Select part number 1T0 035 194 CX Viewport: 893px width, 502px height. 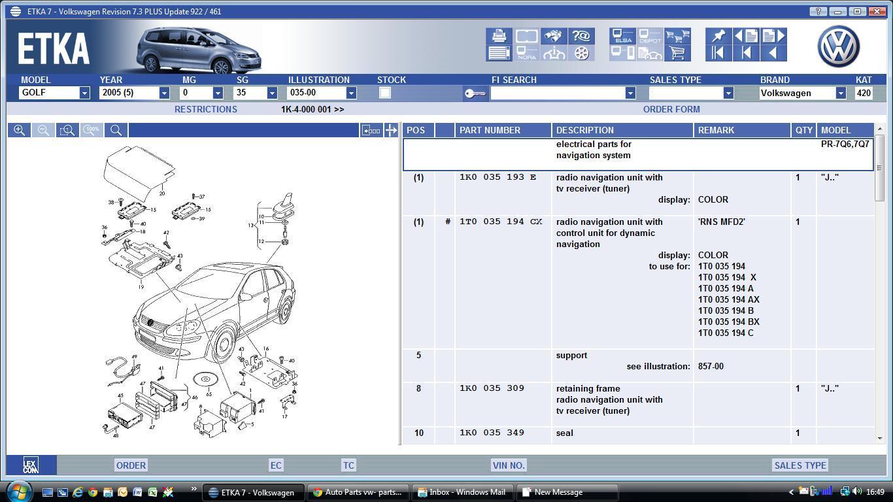(501, 222)
